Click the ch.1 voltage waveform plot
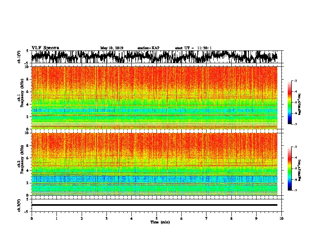 click(154, 57)
